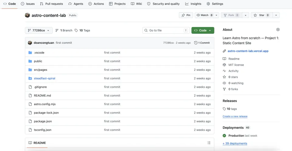View 0 forks link

[233, 89]
